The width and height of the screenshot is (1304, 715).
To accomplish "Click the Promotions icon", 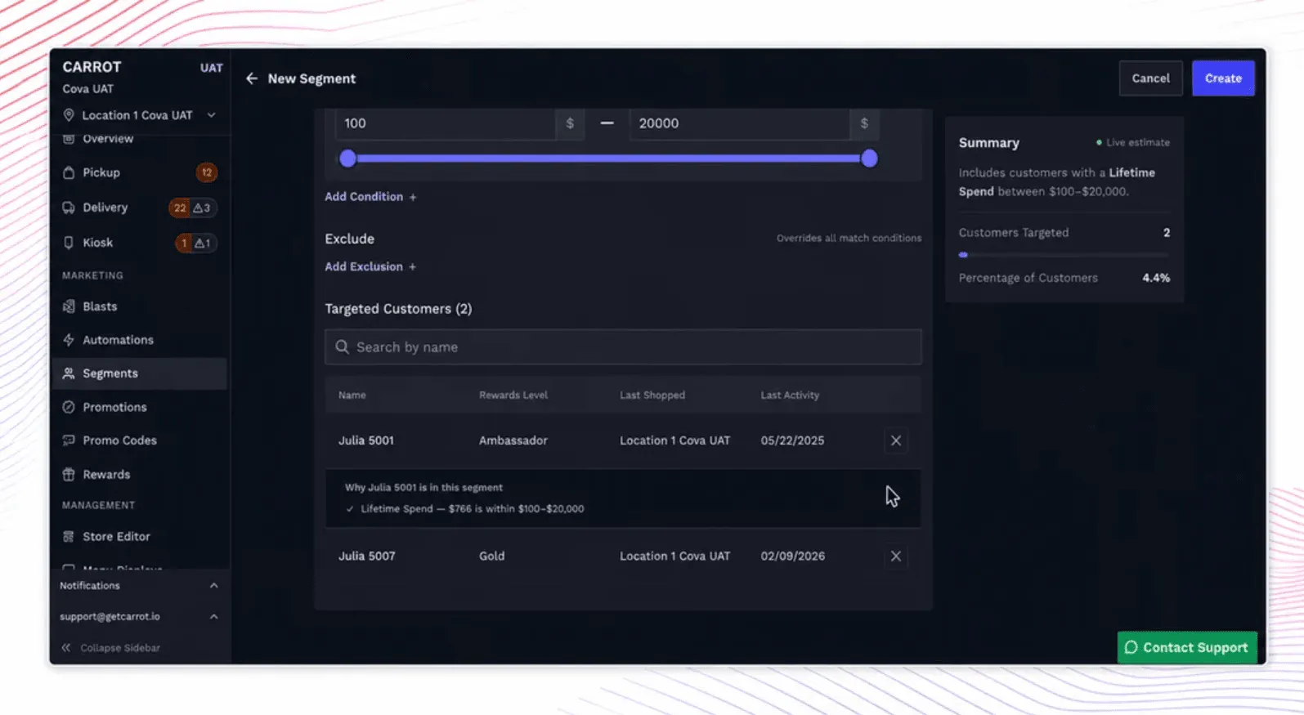I will (x=69, y=407).
